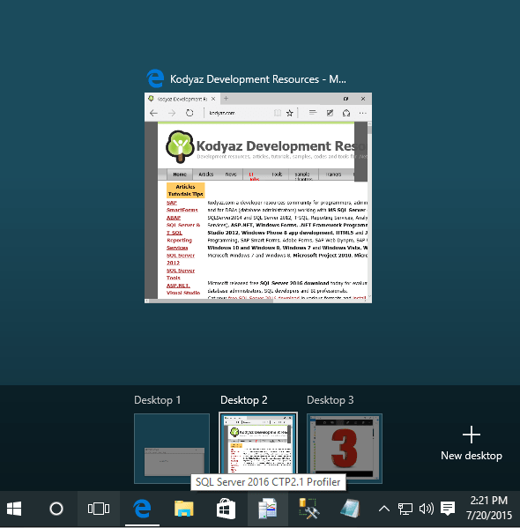This screenshot has height=528, width=520.
Task: Open Microsoft Edge from taskbar
Action: [142, 509]
